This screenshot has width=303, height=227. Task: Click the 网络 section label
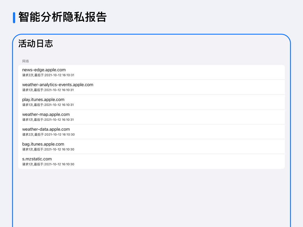click(25, 61)
